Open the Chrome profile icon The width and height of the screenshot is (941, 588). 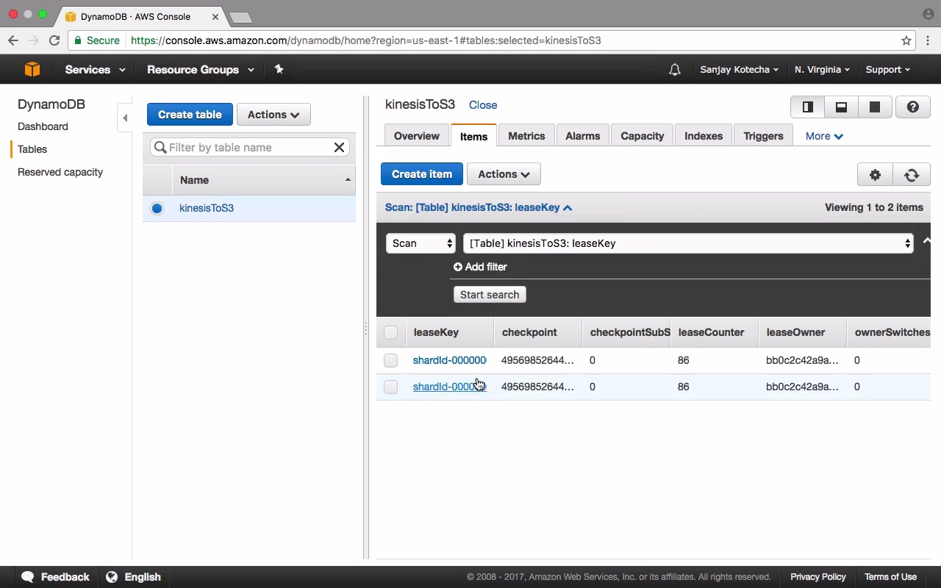(928, 14)
